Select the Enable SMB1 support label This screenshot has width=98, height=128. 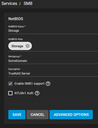pos(29,84)
